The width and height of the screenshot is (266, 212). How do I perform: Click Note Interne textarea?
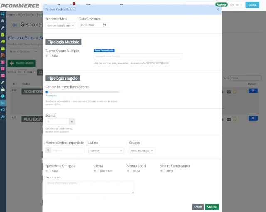tap(90, 187)
